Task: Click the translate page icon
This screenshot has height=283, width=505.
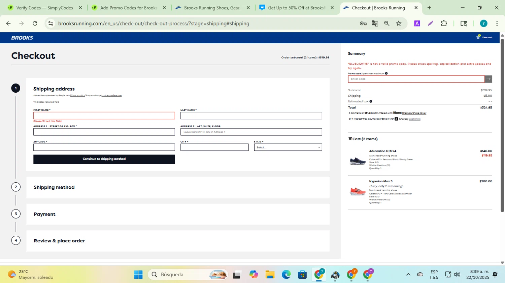Action: [375, 23]
